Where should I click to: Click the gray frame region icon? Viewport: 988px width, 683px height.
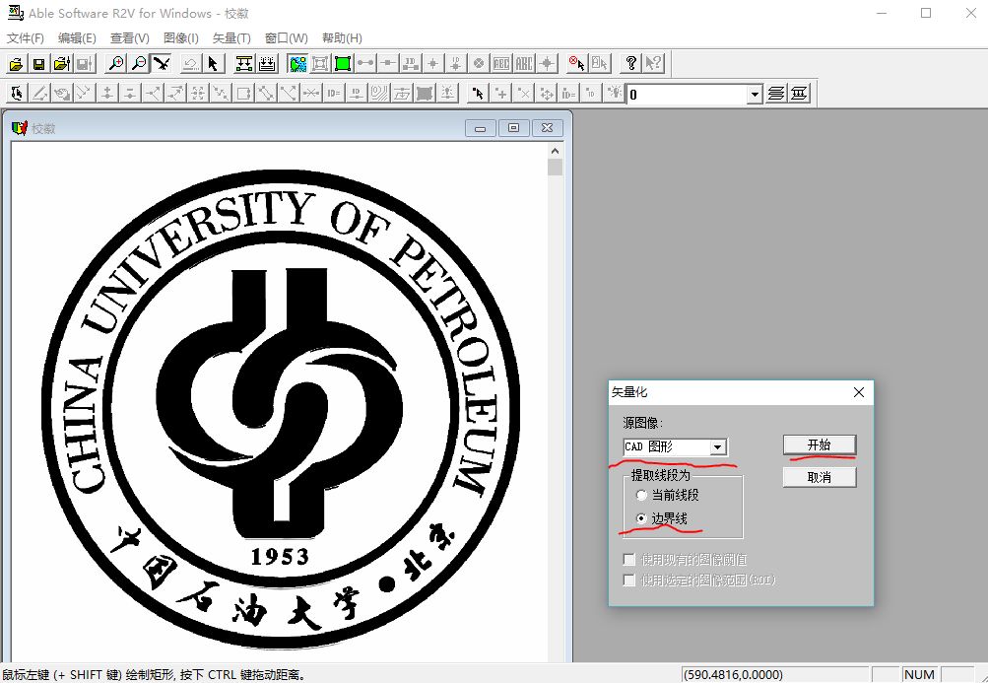320,64
